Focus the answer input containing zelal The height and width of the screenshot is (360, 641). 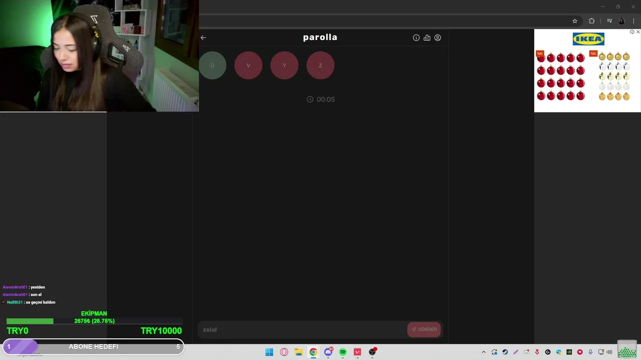pos(302,329)
